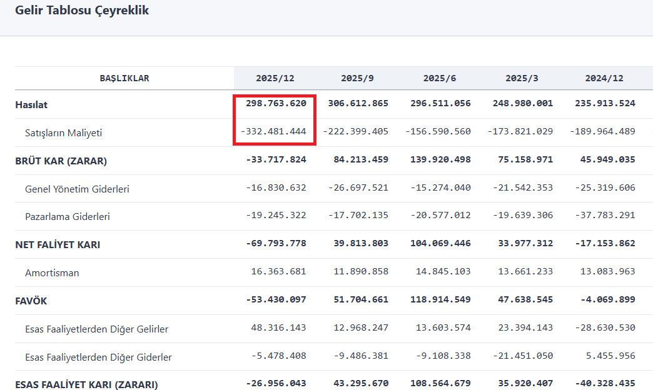The width and height of the screenshot is (653, 390).
Task: Click cost value -332.481.444
Action: [x=273, y=131]
